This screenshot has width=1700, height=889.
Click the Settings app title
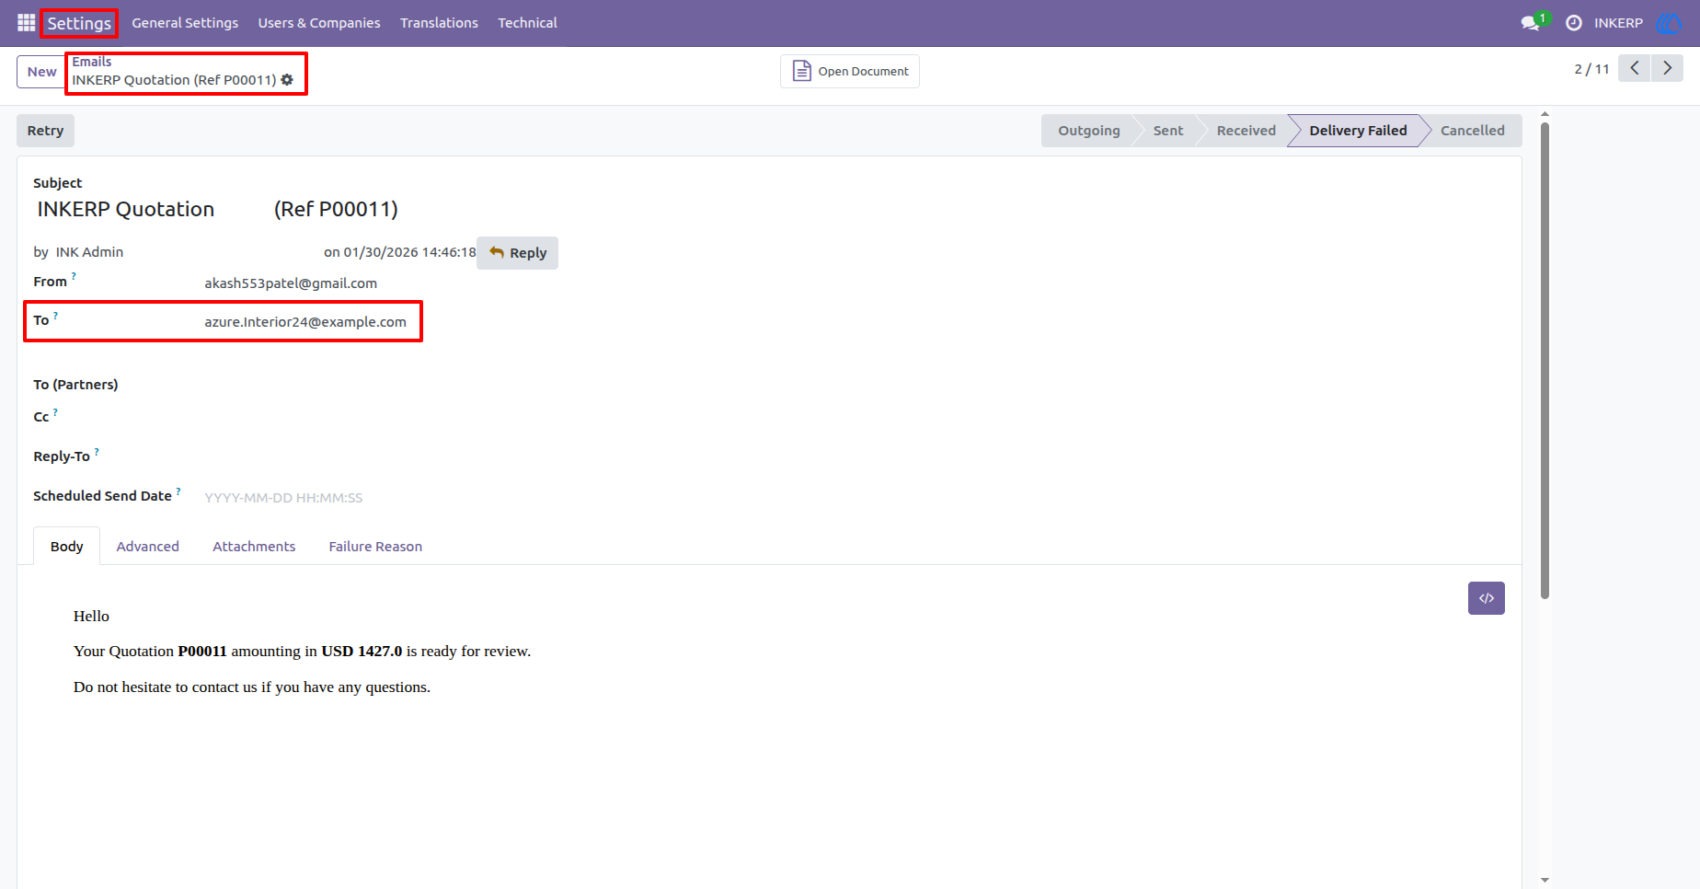coord(79,23)
